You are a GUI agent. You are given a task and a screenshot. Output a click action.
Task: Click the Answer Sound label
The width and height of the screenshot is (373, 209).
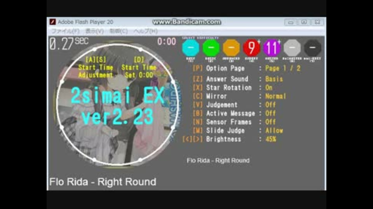(x=227, y=79)
